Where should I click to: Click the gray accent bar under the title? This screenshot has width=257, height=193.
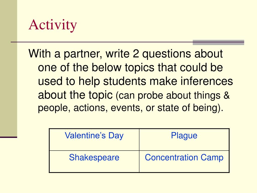click(x=218, y=42)
